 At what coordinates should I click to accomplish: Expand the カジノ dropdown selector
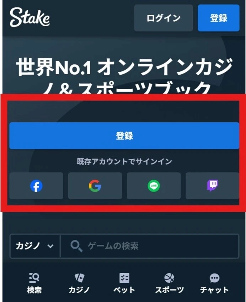coord(35,246)
